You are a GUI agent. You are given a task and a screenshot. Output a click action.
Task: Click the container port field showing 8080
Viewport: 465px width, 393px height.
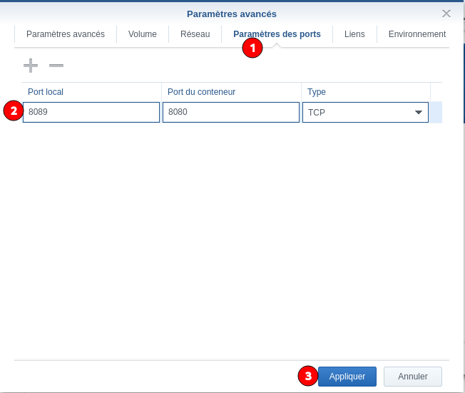tap(230, 113)
